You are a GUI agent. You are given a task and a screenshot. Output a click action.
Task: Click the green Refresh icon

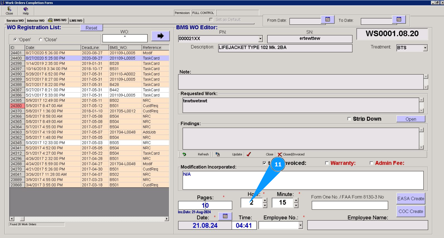pos(184,154)
